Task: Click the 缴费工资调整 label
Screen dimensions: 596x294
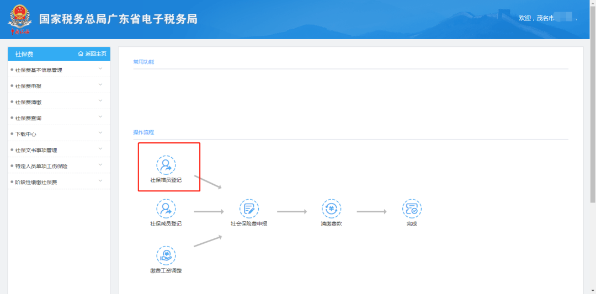Action: pos(166,271)
